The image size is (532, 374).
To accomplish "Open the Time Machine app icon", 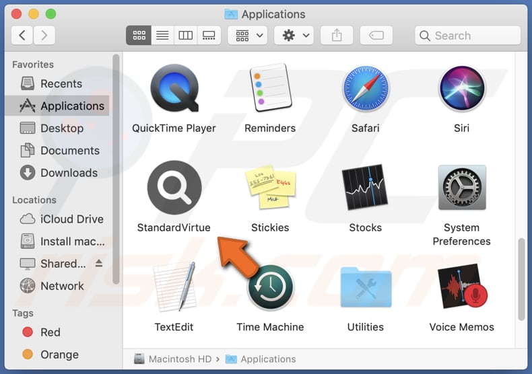I will coord(270,287).
